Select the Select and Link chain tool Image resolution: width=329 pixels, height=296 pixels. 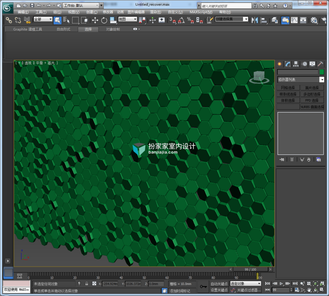coord(9,20)
